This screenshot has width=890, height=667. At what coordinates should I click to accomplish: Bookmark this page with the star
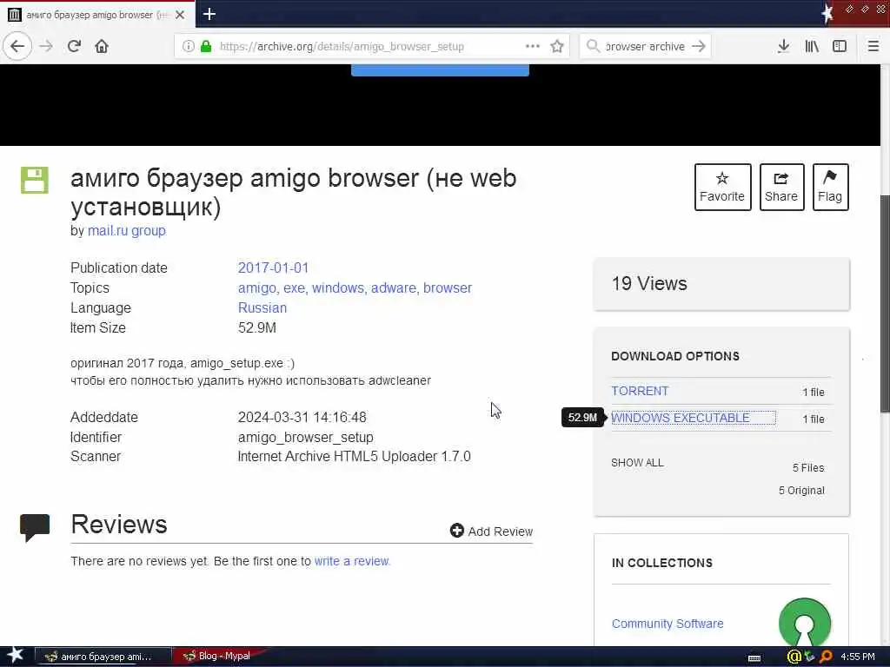557,46
